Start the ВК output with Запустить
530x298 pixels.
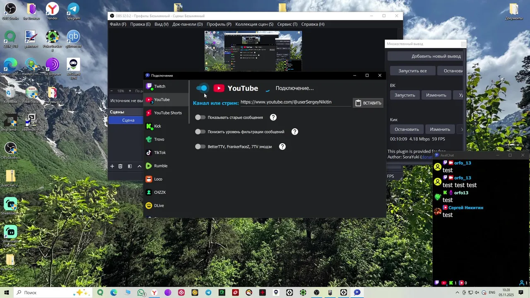point(405,95)
